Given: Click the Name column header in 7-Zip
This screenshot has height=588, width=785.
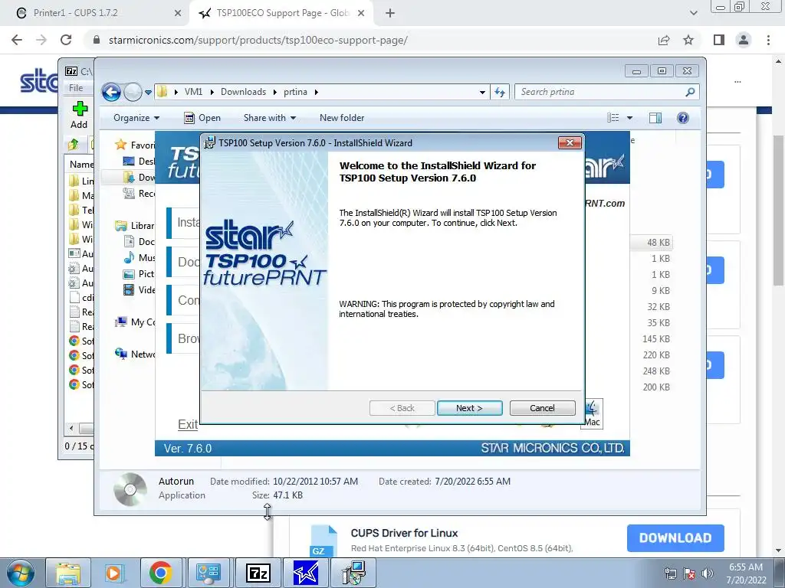Looking at the screenshot, I should (x=80, y=165).
